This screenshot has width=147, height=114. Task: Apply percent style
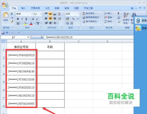pos(73,19)
